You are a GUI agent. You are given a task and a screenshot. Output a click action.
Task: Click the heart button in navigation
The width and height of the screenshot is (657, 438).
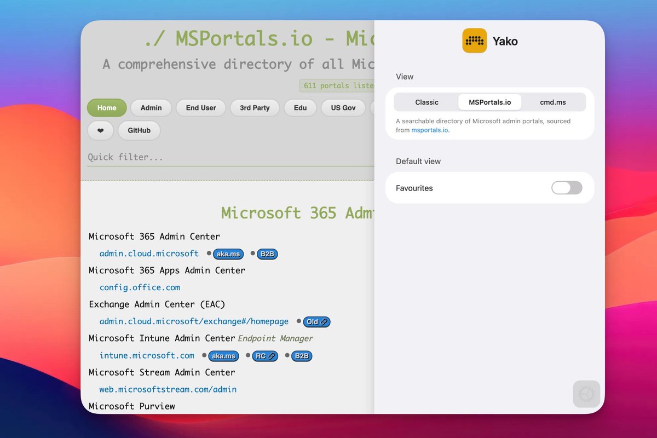click(x=100, y=131)
